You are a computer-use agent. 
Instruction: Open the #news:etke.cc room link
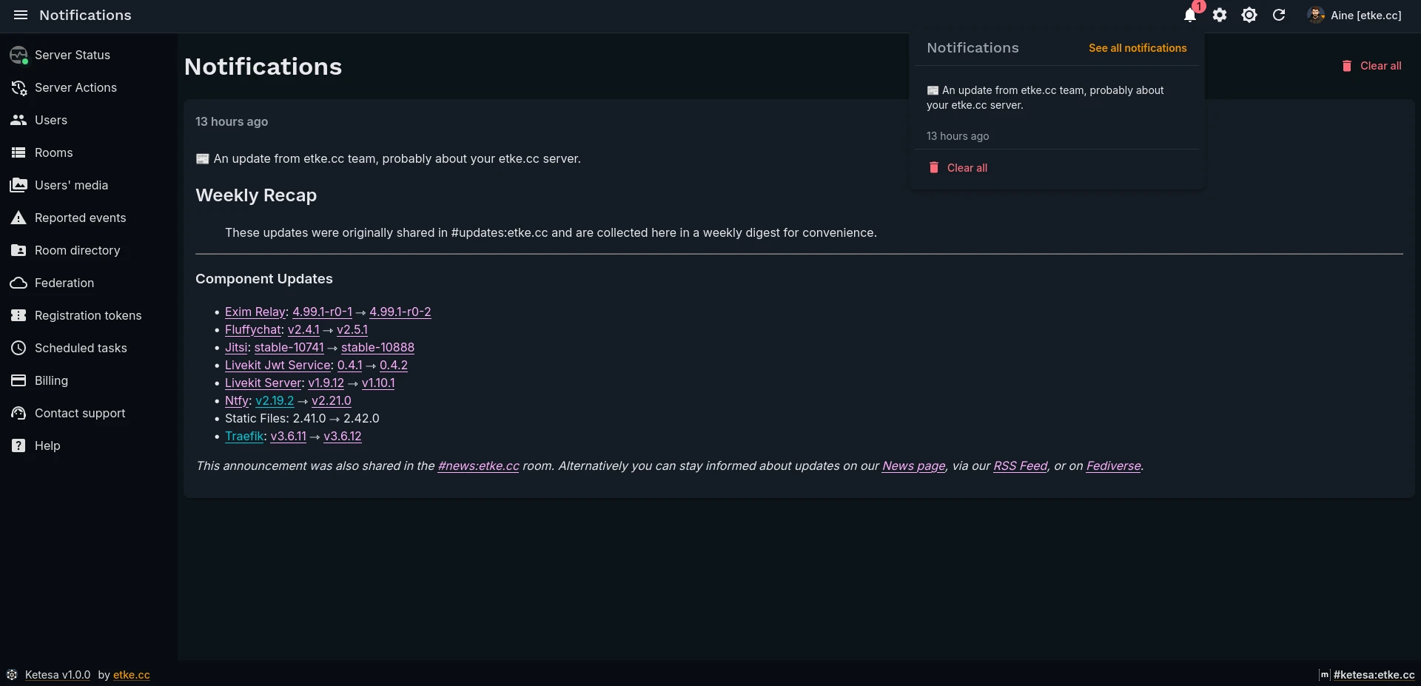click(479, 466)
